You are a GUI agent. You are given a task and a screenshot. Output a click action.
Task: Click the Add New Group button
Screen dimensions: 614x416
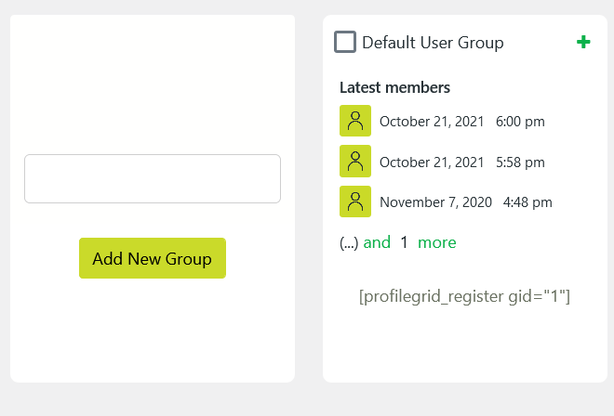point(153,258)
